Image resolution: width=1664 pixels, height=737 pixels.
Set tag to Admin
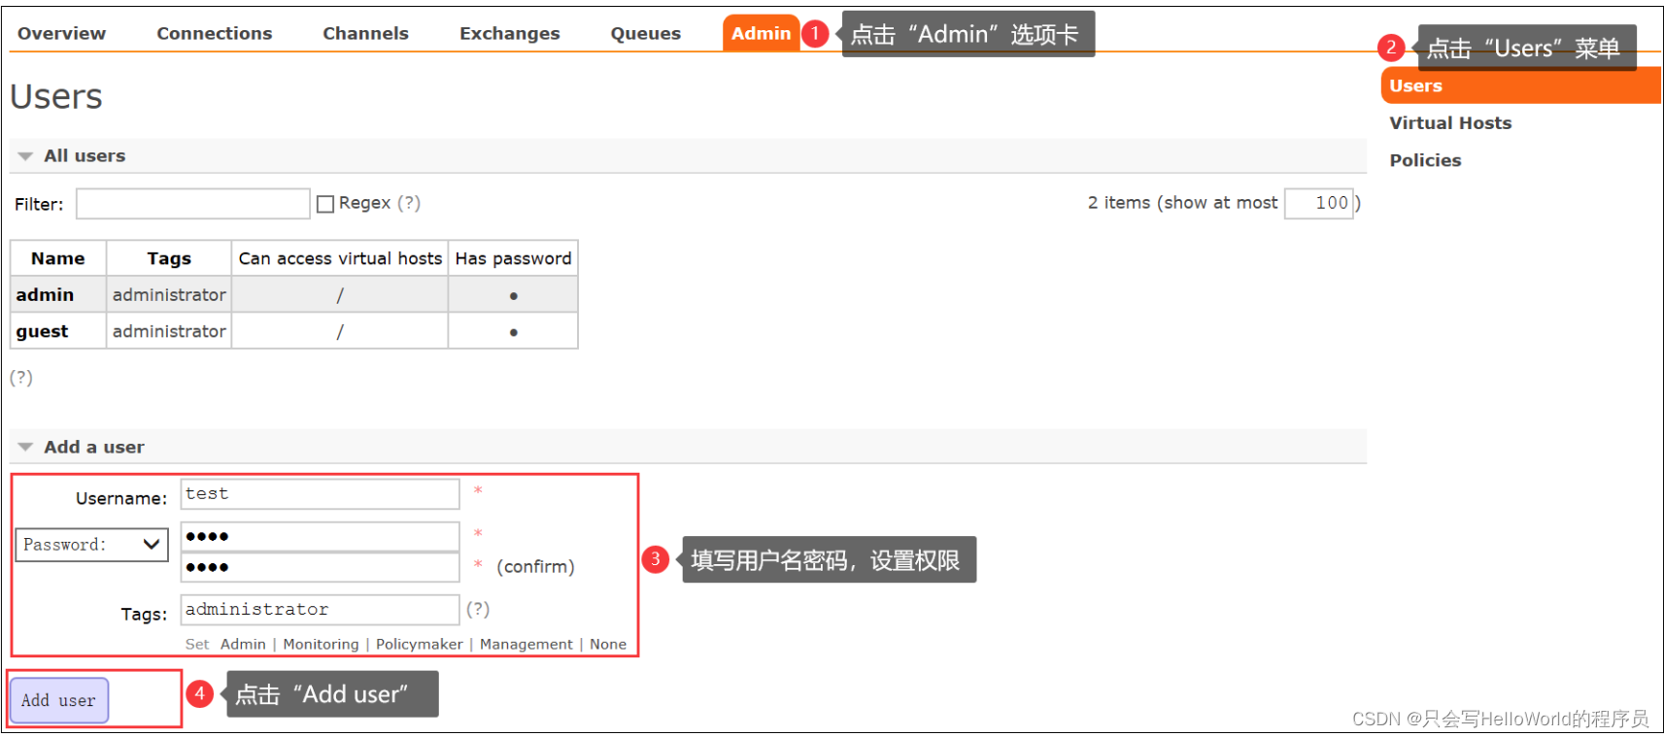click(243, 644)
